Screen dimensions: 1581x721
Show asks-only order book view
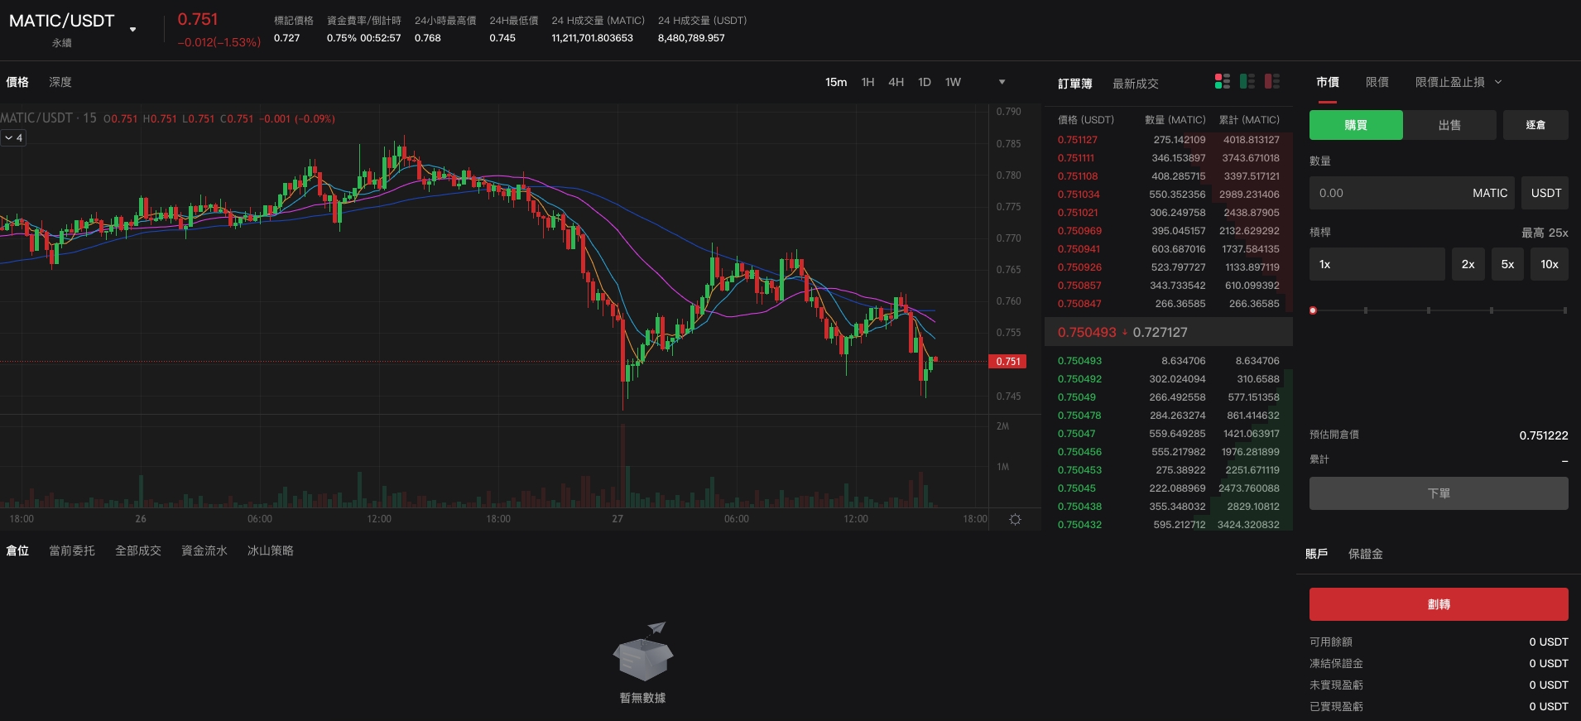(x=1272, y=81)
